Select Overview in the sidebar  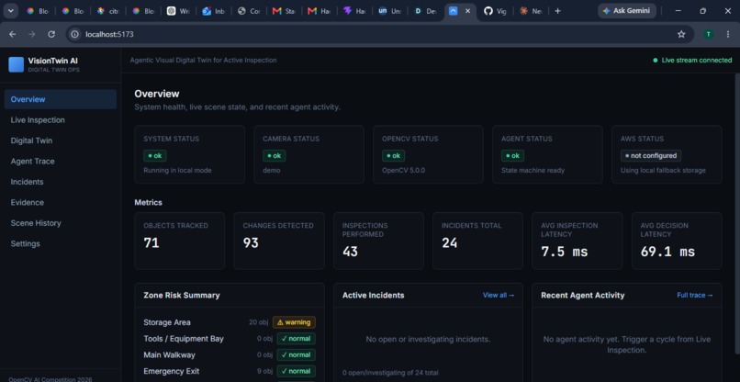[x=61, y=99]
